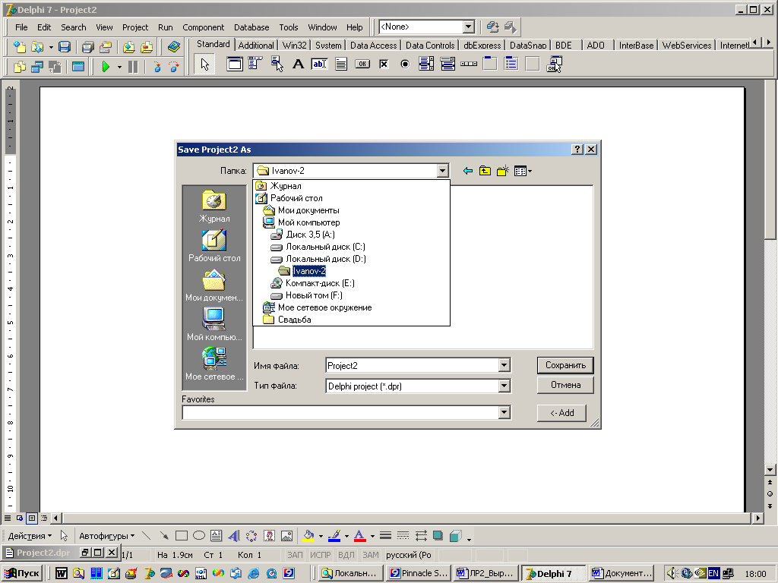The image size is (778, 583).
Task: Select the ComboBox component icon
Action: [x=448, y=64]
